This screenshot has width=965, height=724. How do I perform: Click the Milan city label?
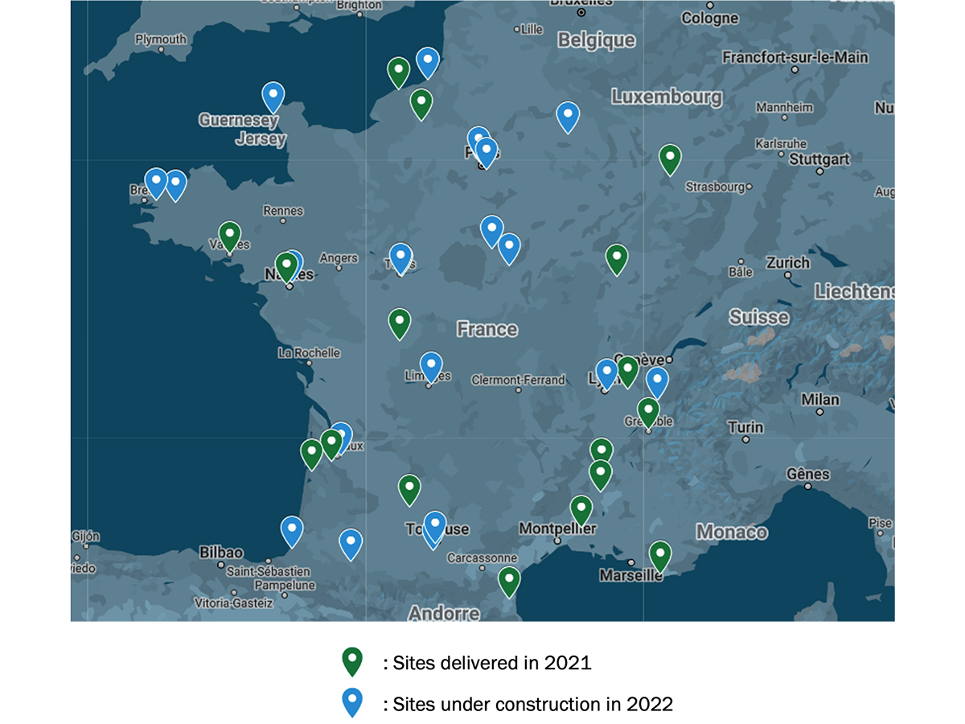coord(820,399)
